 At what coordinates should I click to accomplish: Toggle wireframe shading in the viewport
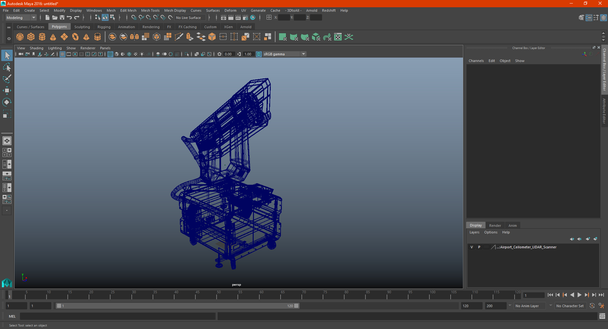(x=110, y=54)
